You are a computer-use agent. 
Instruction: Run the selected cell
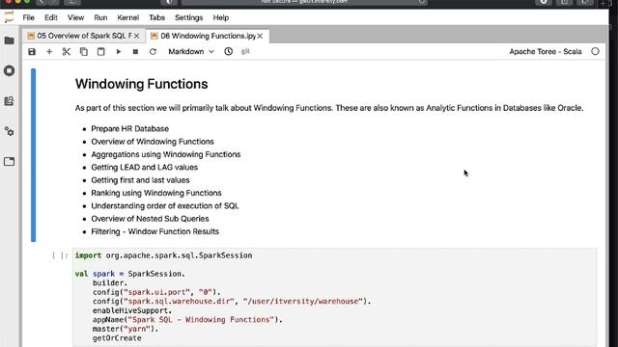(118, 51)
